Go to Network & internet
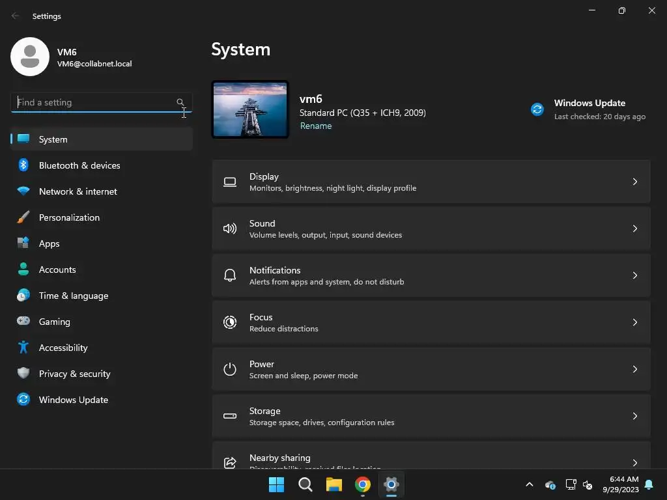This screenshot has width=667, height=500. [x=101, y=191]
